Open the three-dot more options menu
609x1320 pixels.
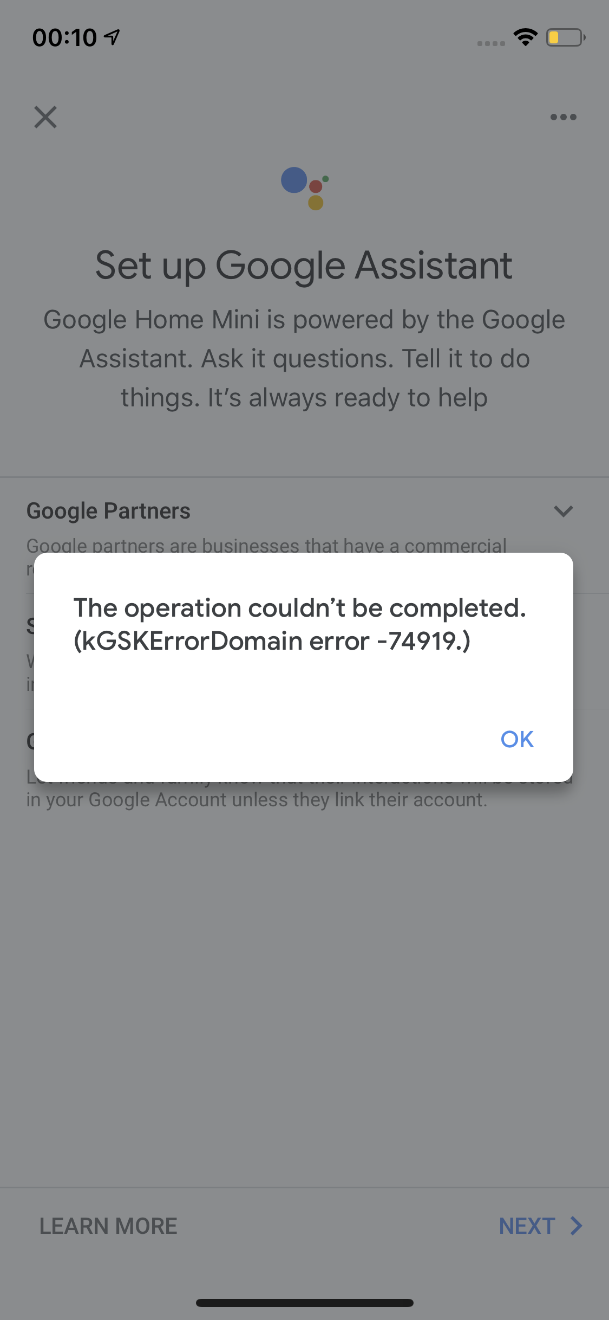pyautogui.click(x=563, y=117)
